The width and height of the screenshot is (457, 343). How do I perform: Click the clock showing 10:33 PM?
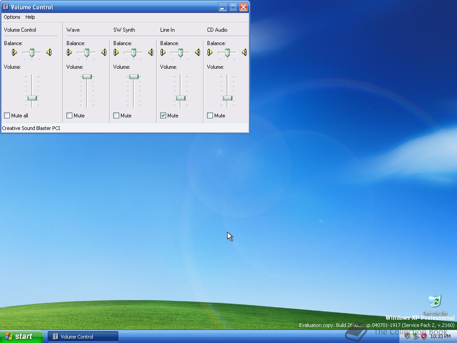440,337
